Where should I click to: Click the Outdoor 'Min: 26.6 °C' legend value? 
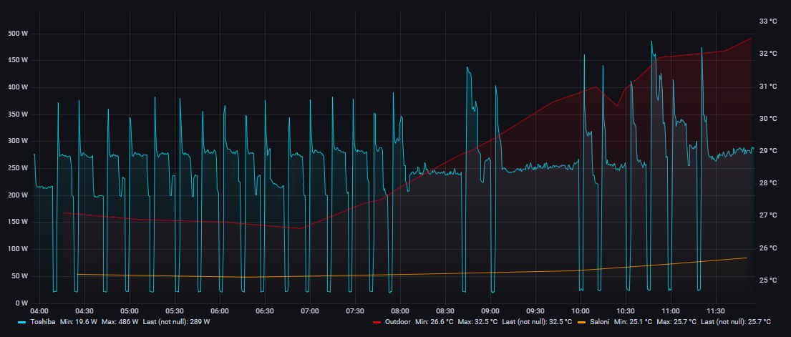click(435, 322)
